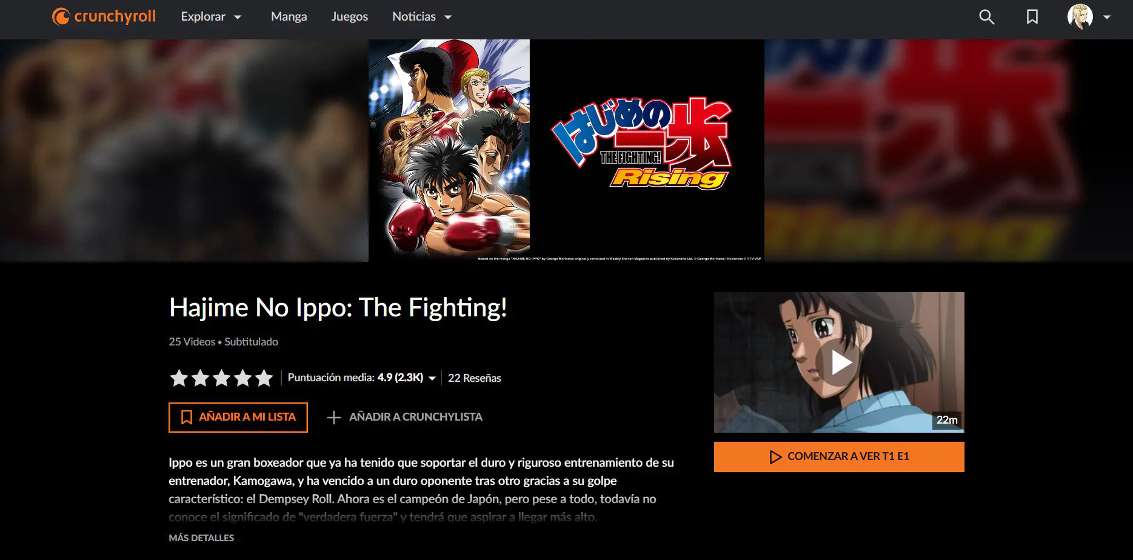Click the play circle on episode thumbnail
Screen dimensions: 1133x560
pos(840,362)
